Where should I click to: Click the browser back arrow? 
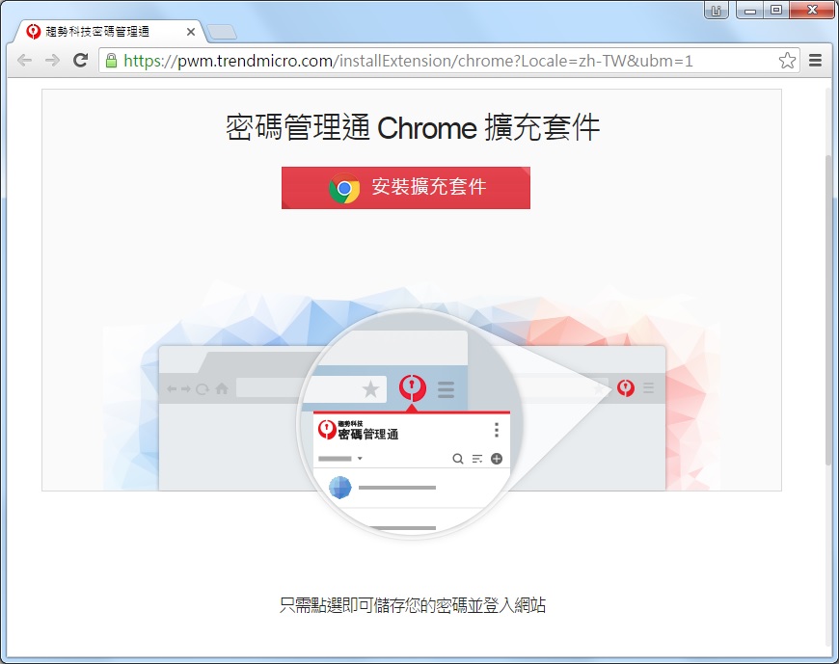pyautogui.click(x=25, y=61)
